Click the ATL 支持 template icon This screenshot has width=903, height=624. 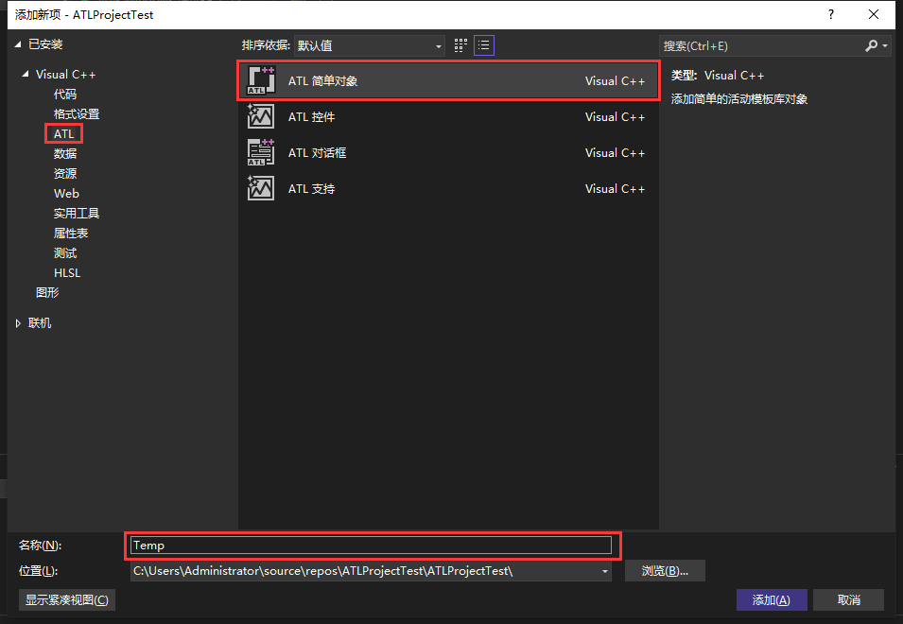coord(261,188)
